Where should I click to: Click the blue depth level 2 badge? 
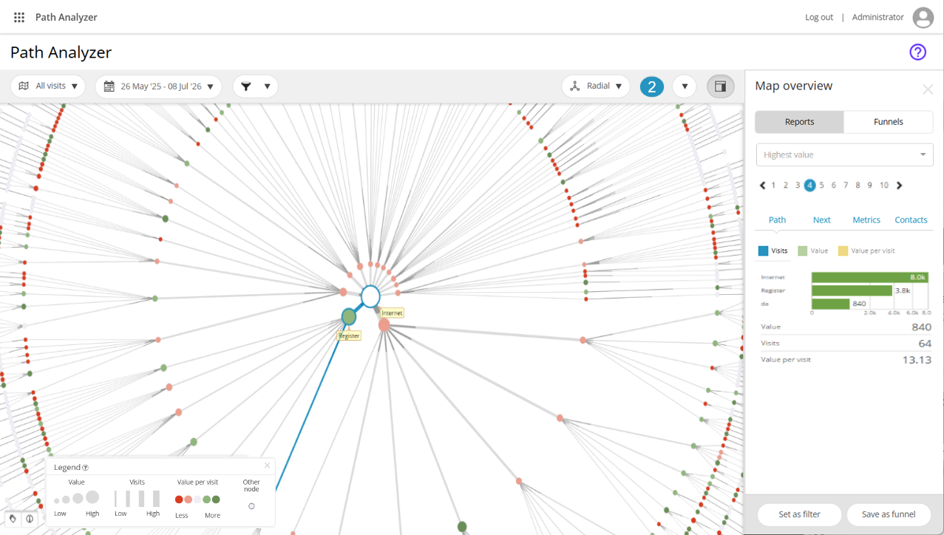(x=652, y=86)
